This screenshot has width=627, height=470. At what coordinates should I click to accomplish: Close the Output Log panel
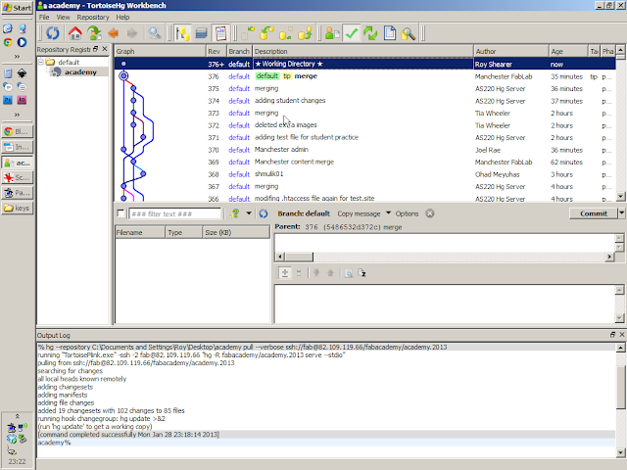[622, 335]
